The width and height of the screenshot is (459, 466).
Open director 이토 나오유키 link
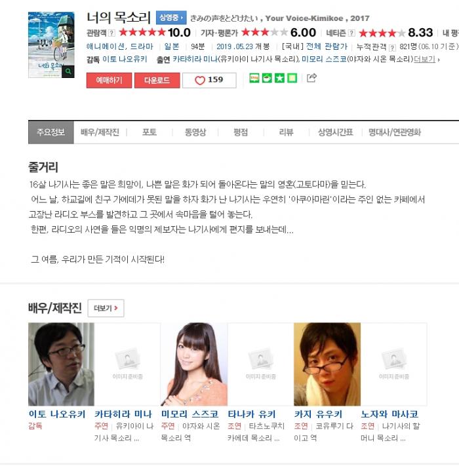click(125, 59)
